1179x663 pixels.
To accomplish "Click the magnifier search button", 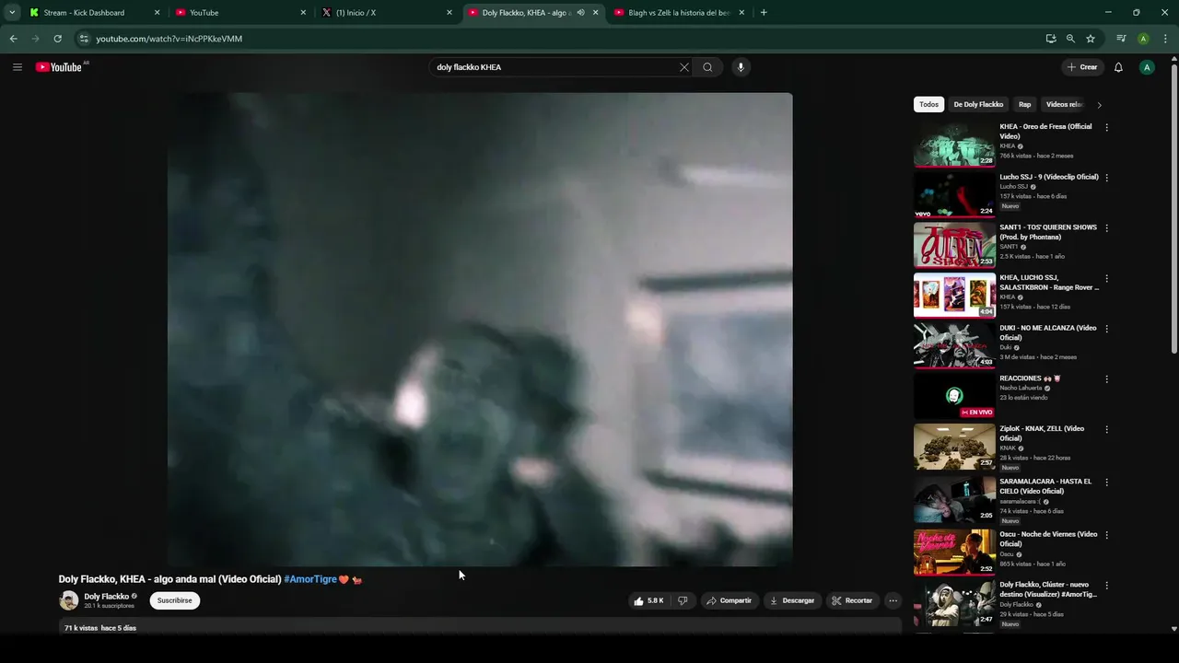I will pyautogui.click(x=707, y=67).
